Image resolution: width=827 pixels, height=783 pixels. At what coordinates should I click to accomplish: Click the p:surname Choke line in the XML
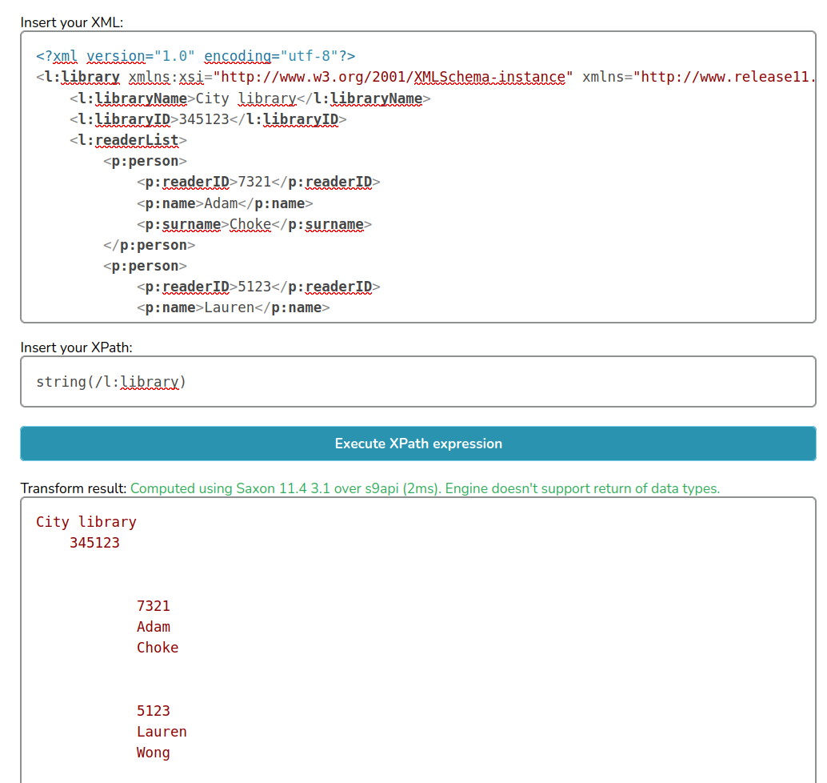254,224
